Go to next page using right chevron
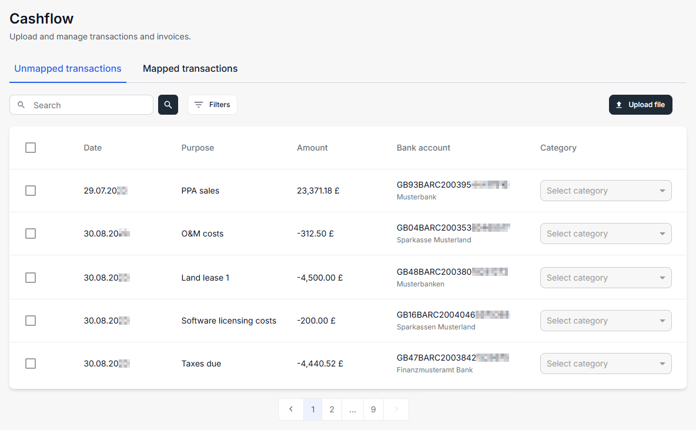 pos(396,409)
